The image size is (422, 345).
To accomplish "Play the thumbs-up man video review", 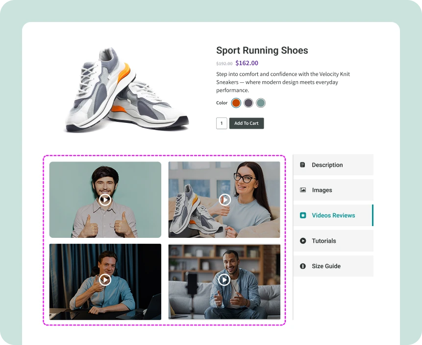I will click(105, 200).
